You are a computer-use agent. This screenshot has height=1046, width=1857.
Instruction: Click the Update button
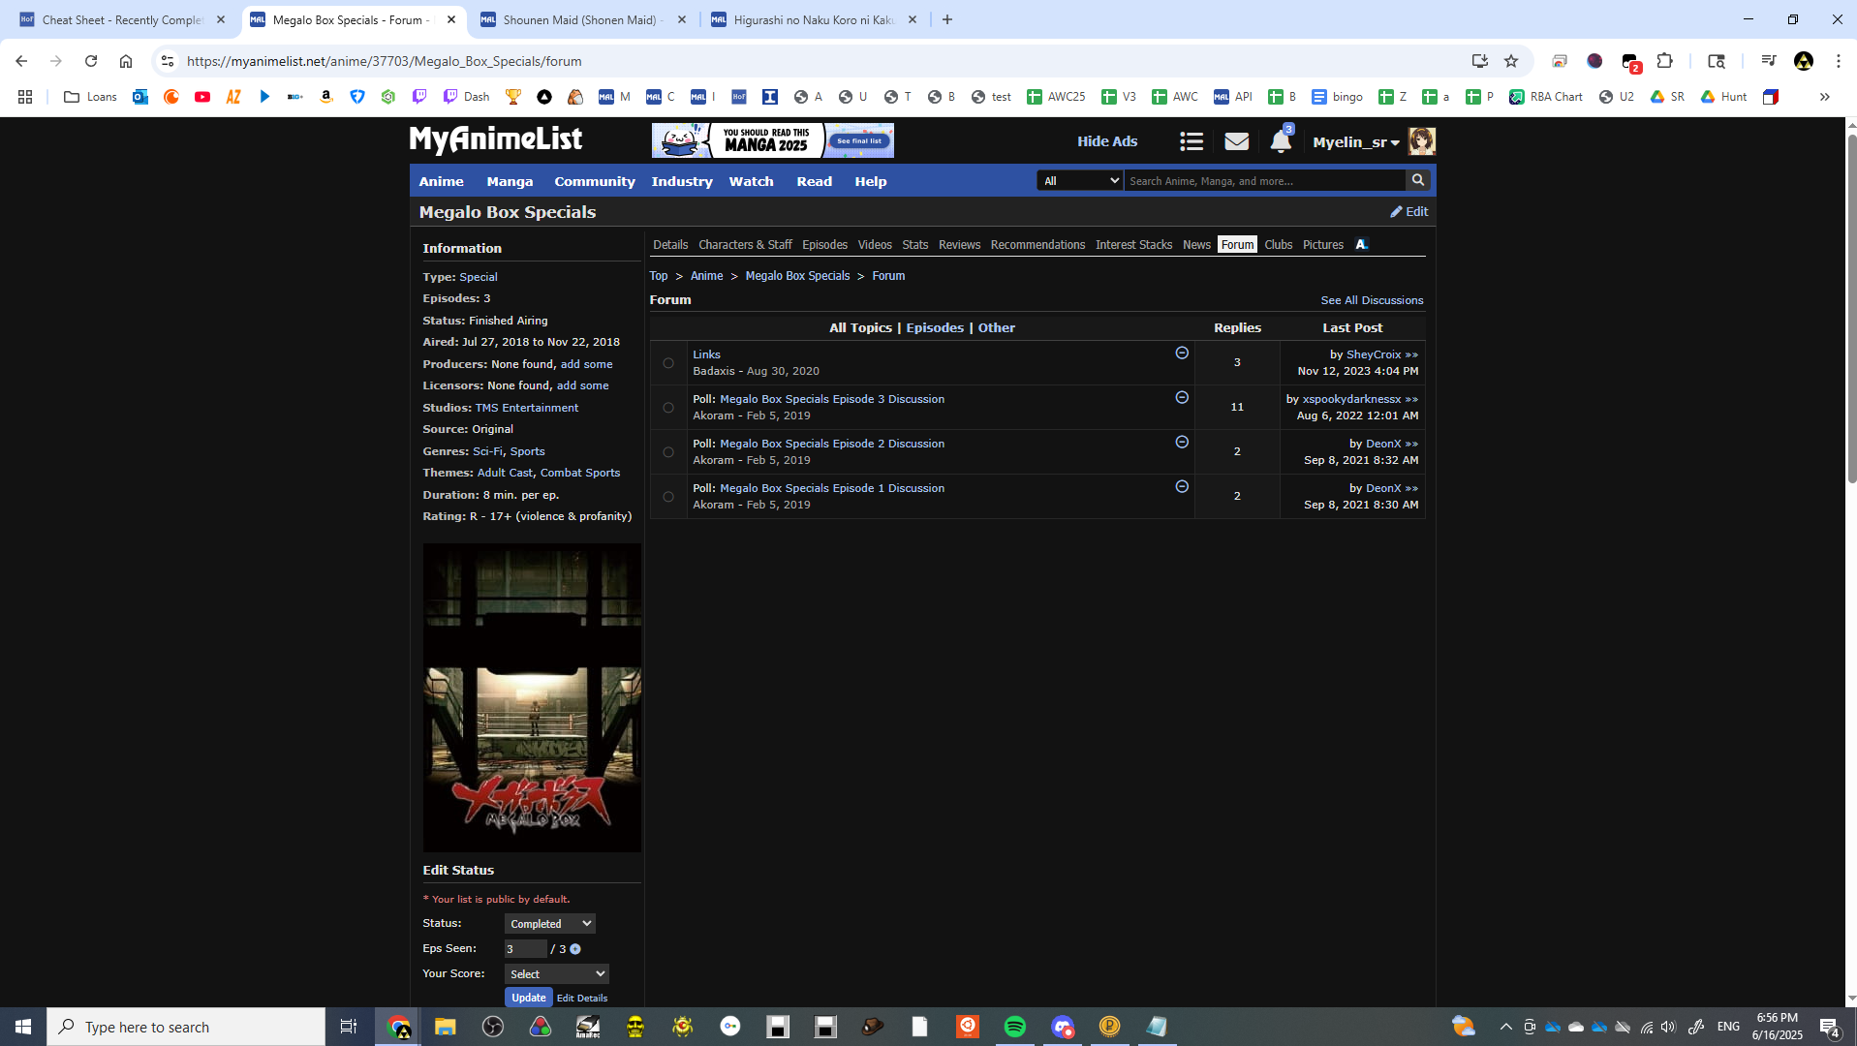click(x=528, y=998)
